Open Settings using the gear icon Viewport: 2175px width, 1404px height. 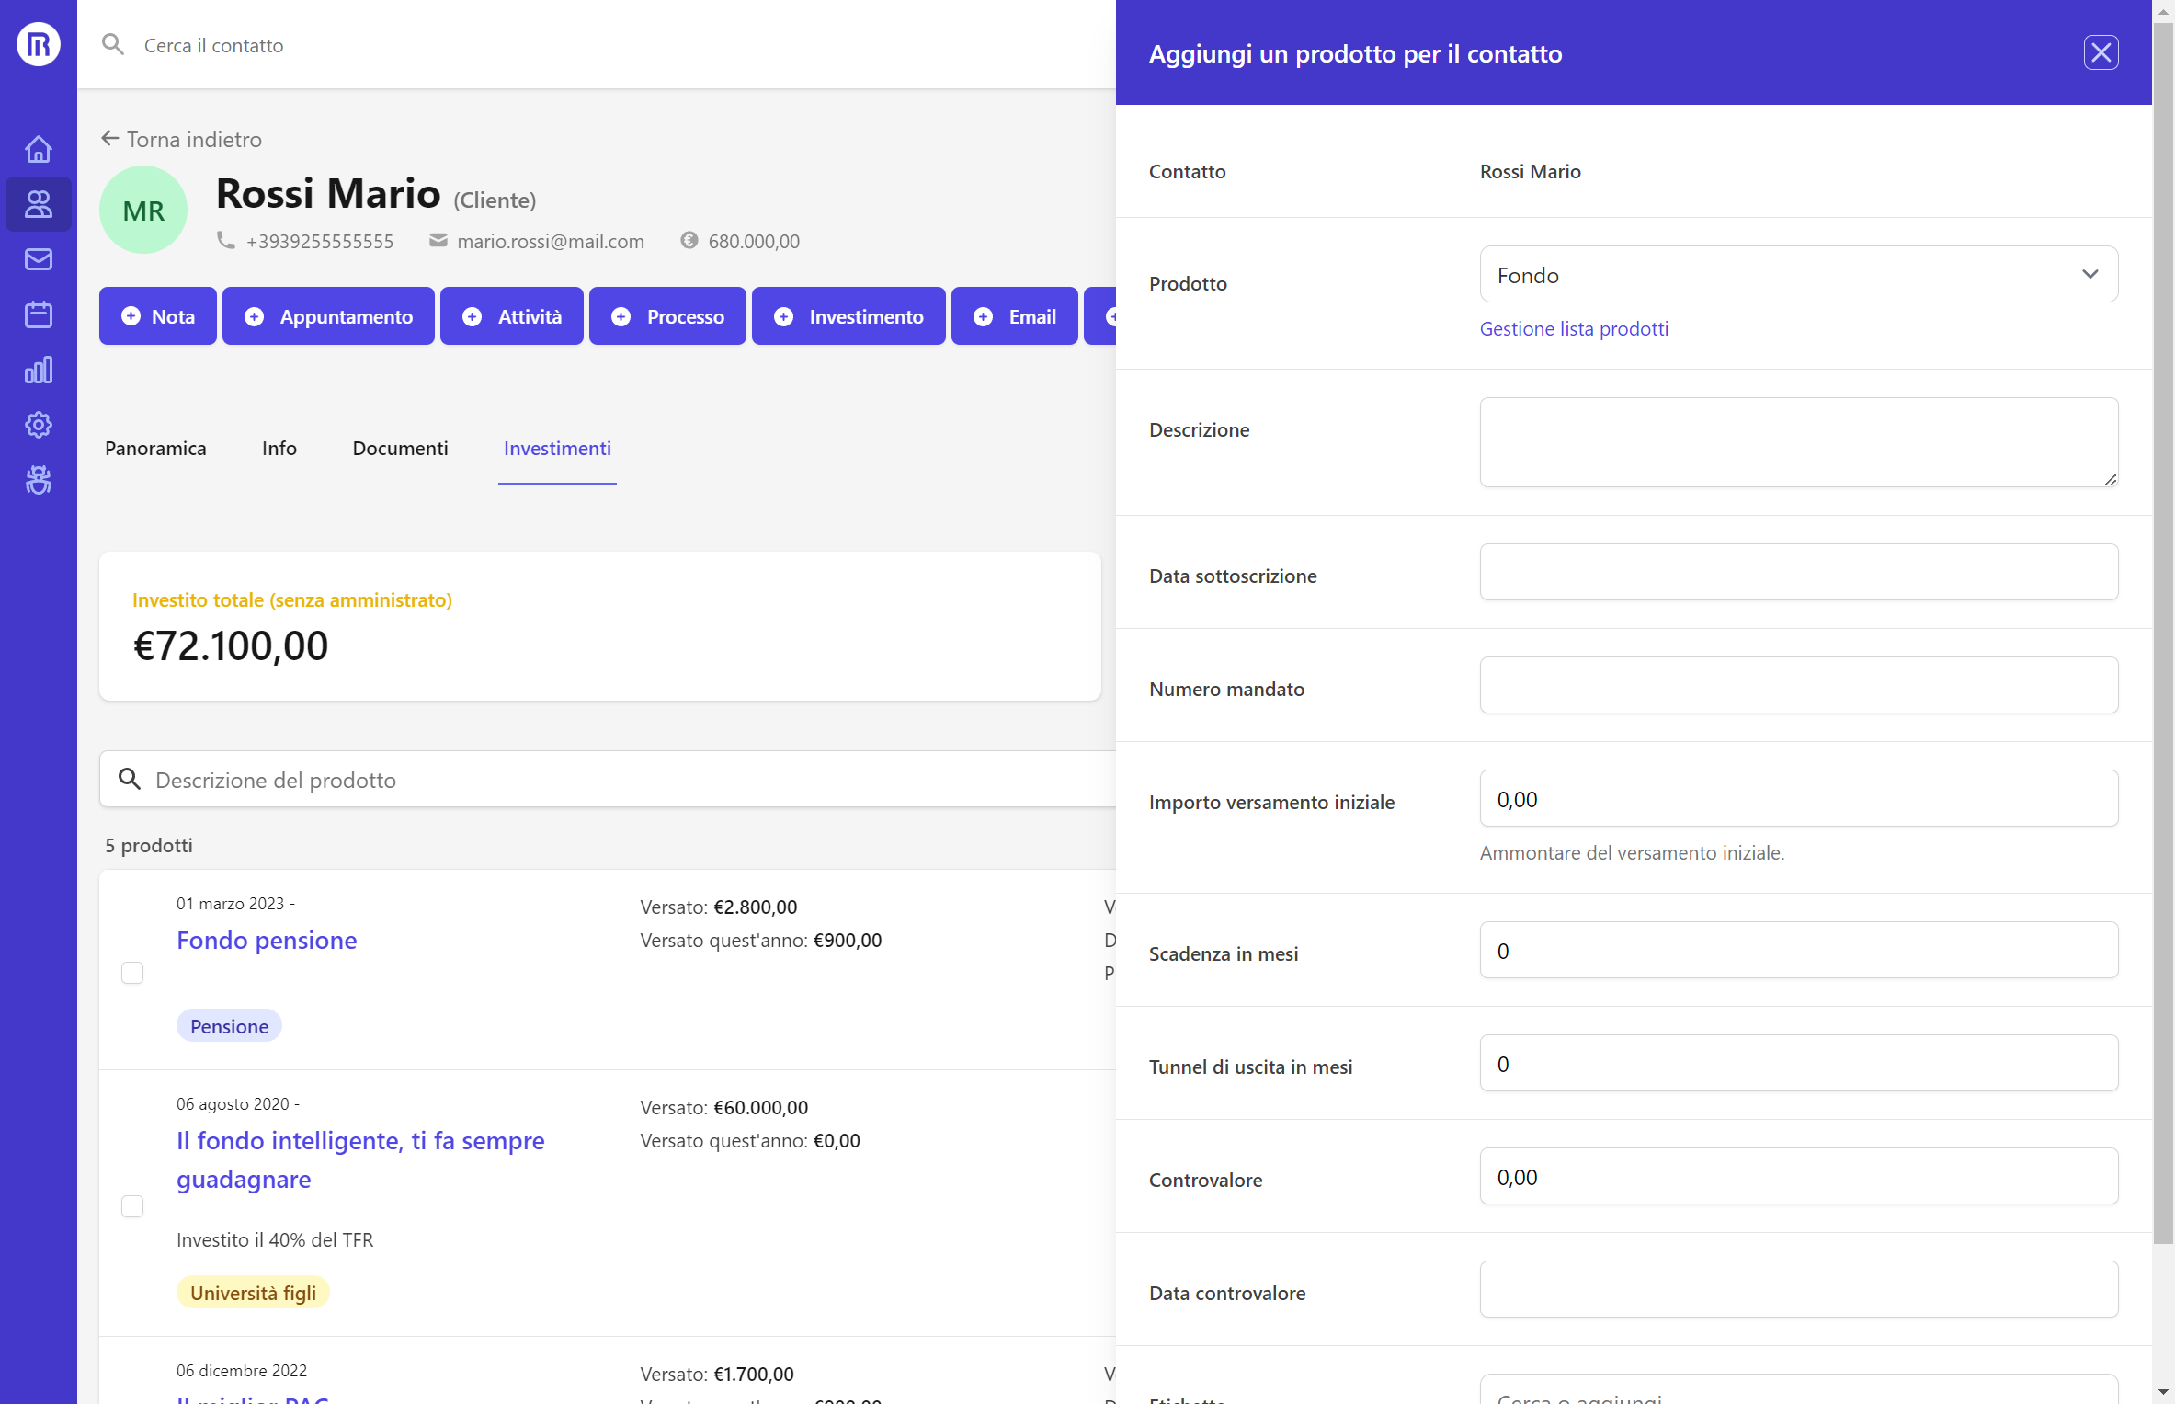pyautogui.click(x=38, y=425)
